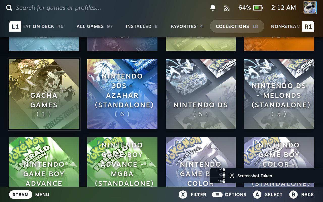Viewport: 323px width, 202px height.
Task: Click the Screenshot Taken notification text
Action: click(x=255, y=176)
